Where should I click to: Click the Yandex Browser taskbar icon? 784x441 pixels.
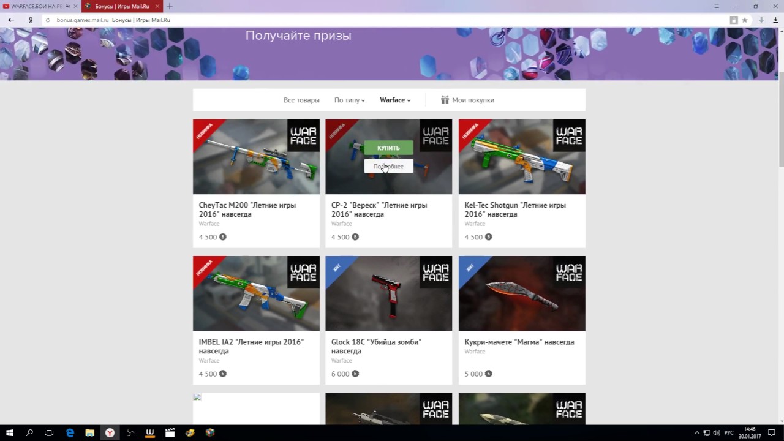tap(110, 432)
